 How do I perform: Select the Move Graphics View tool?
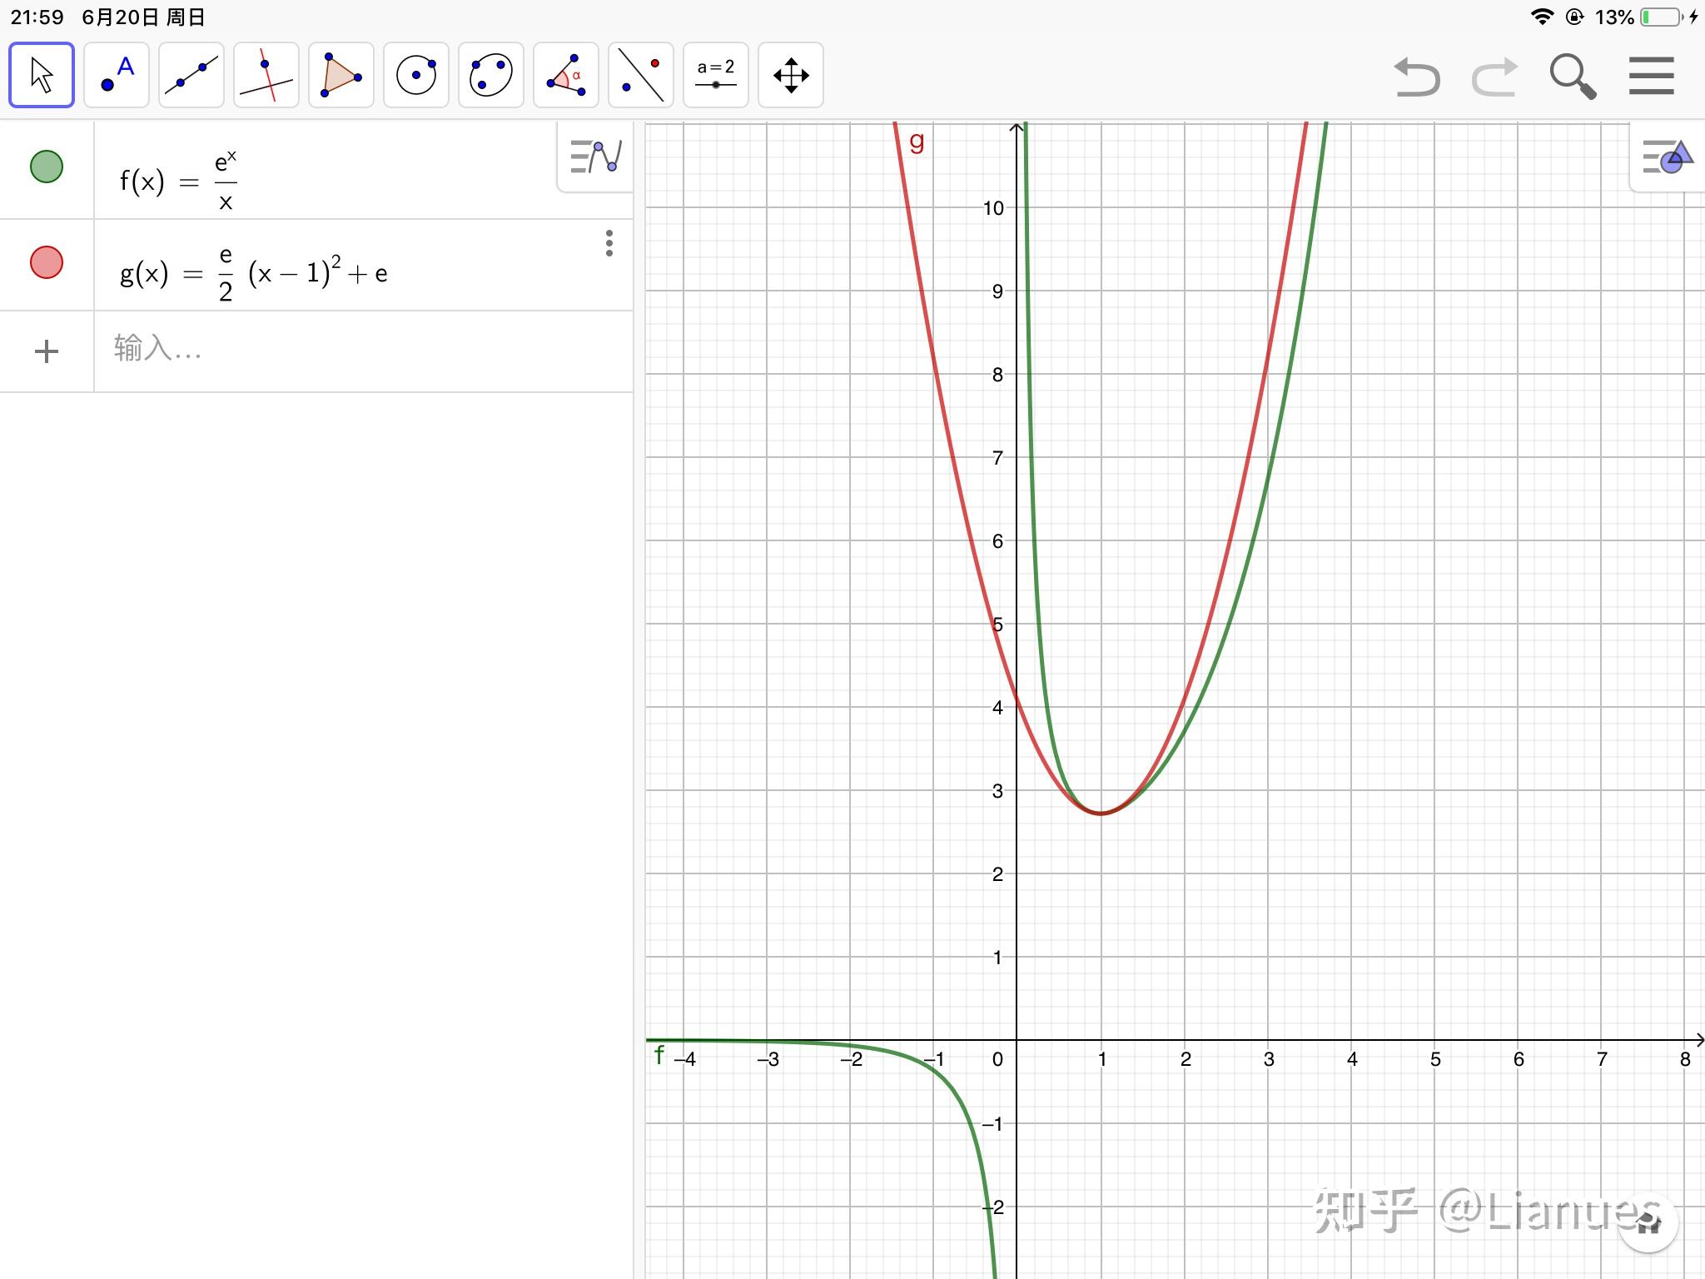coord(791,75)
